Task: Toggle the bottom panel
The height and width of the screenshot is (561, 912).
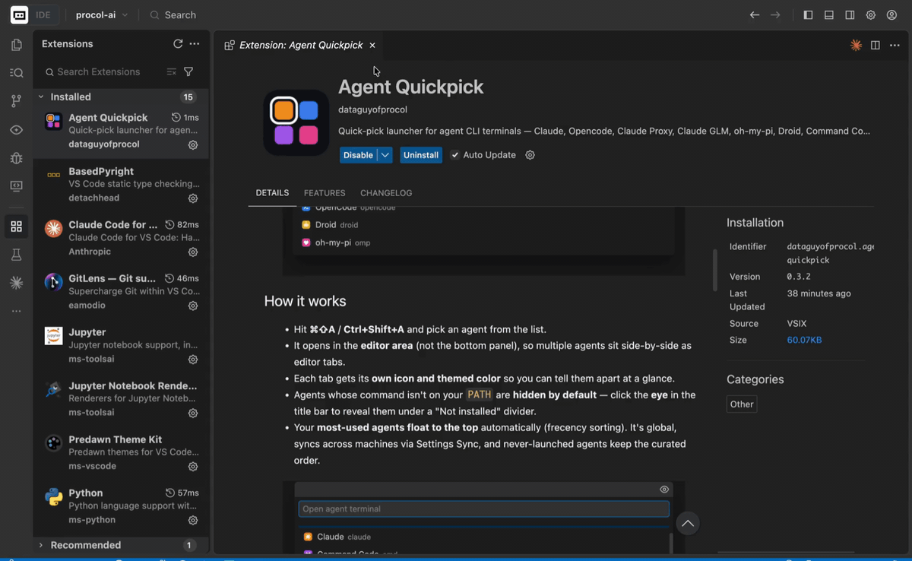Action: coord(829,15)
